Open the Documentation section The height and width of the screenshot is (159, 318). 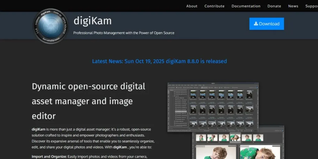point(246,6)
